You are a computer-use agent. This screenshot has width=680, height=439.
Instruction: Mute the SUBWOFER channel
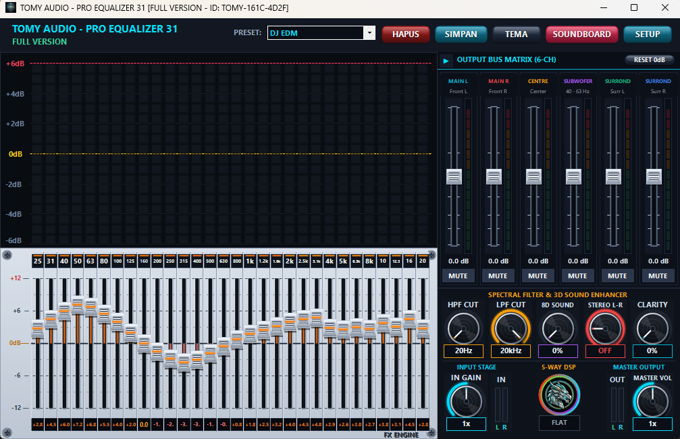point(577,276)
